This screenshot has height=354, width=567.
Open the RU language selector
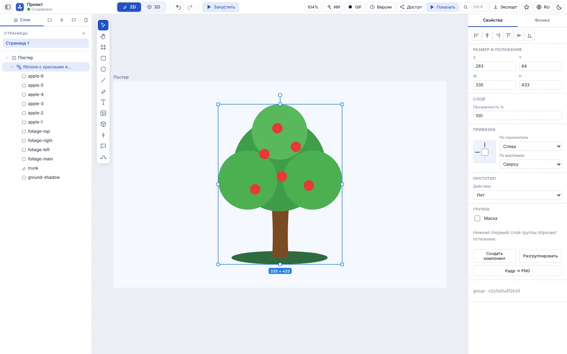click(x=543, y=7)
